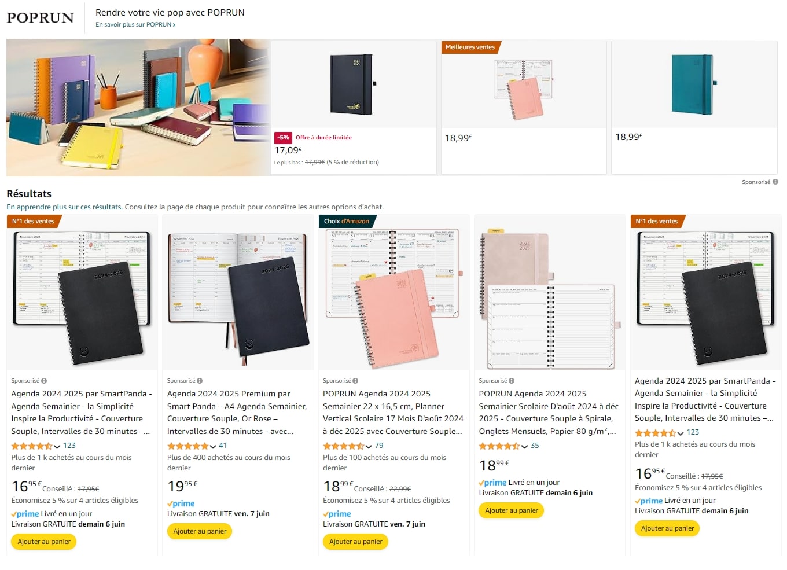This screenshot has height=570, width=787.
Task: Add the last SmartPanda agenda to cart
Action: (x=667, y=528)
